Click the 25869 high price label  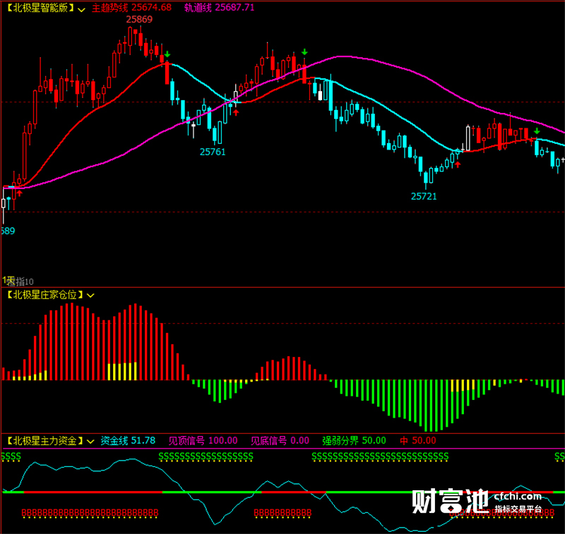pos(139,19)
